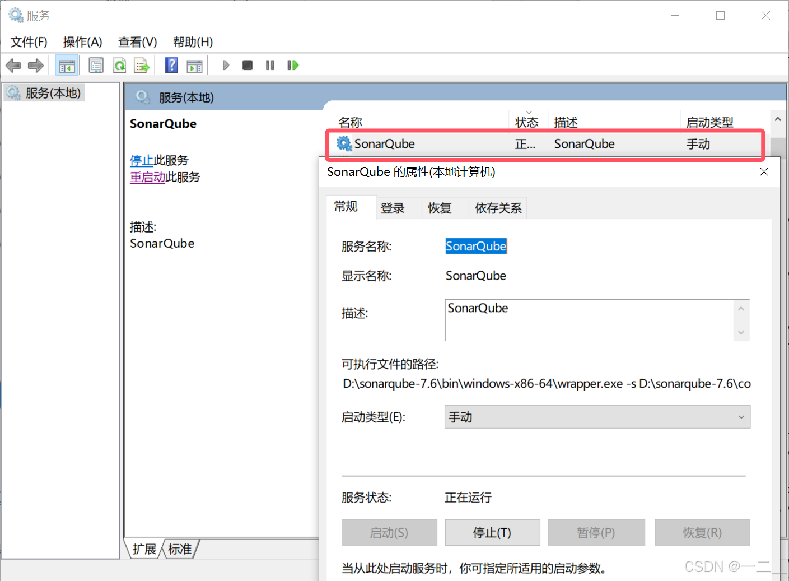The width and height of the screenshot is (789, 581).
Task: Click 手动 in the SonarQube list row
Action: point(698,144)
